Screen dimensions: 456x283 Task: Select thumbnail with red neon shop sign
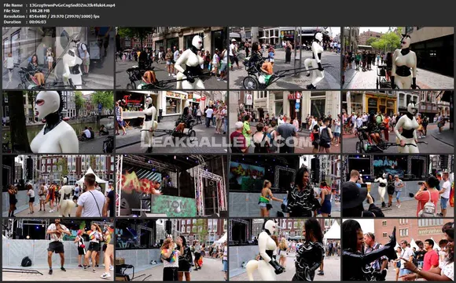coord(171,122)
